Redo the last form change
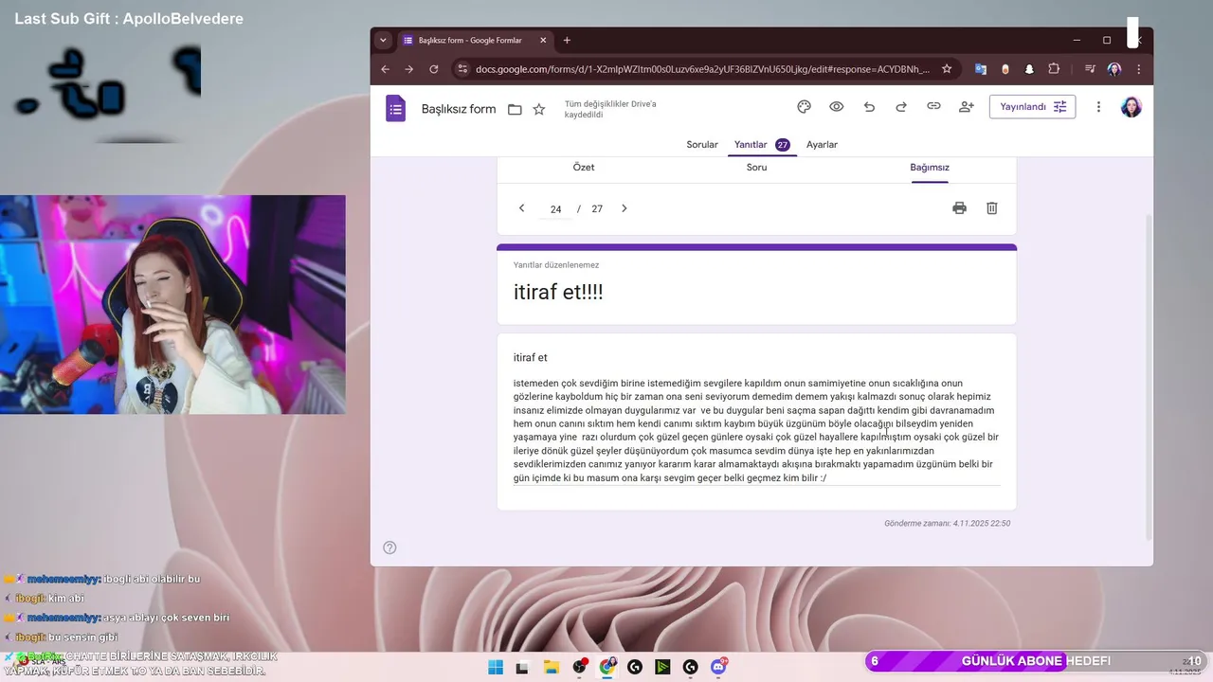Screen dimensions: 1213x682 901,107
